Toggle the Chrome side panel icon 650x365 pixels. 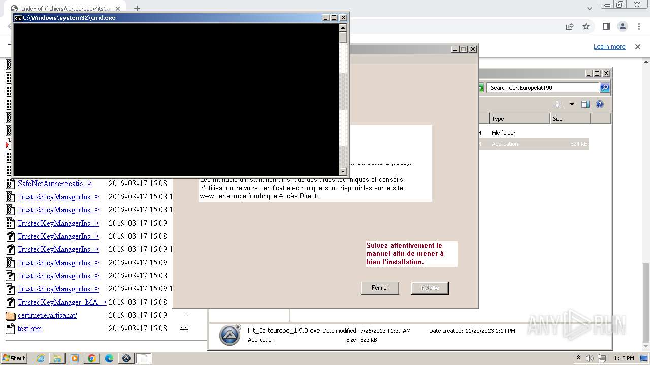pos(606,26)
